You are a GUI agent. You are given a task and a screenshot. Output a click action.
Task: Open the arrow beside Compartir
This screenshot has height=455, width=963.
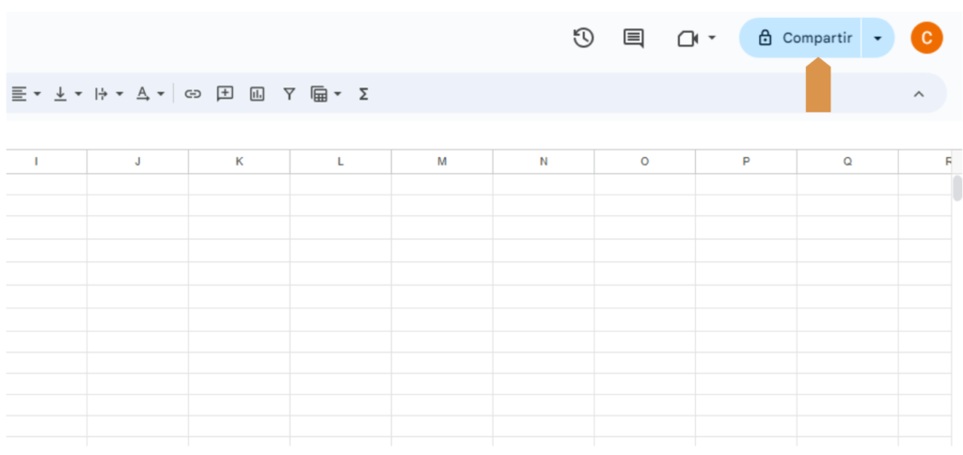[877, 38]
